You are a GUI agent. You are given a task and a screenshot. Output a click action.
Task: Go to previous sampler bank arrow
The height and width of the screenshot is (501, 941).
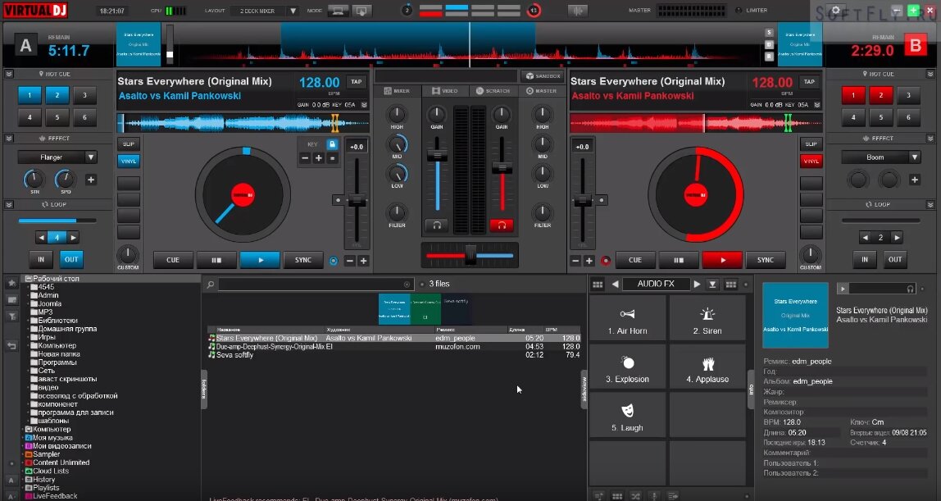(615, 285)
